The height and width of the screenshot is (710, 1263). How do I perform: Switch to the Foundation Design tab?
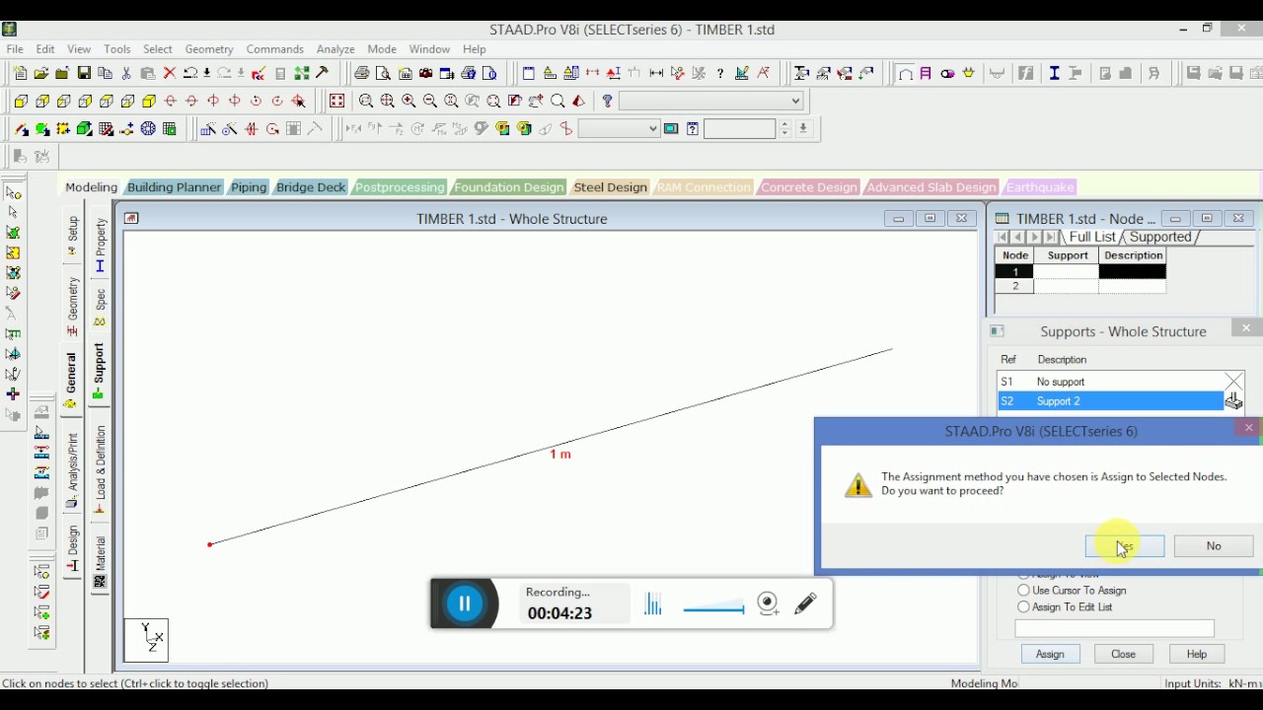pos(509,187)
